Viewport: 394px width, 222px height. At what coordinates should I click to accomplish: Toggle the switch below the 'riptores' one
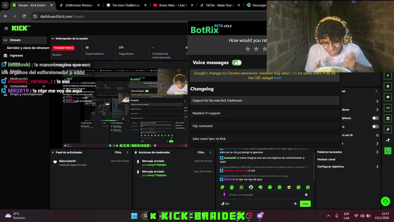(x=375, y=127)
